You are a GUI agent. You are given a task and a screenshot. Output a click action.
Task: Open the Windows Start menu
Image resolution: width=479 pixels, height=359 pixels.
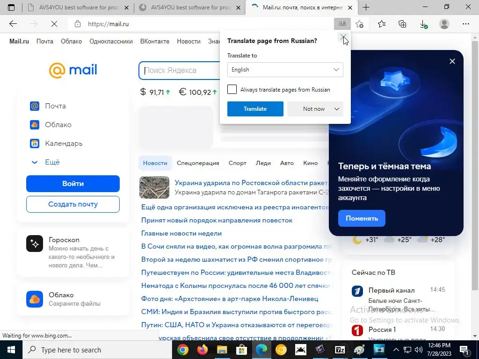click(11, 350)
